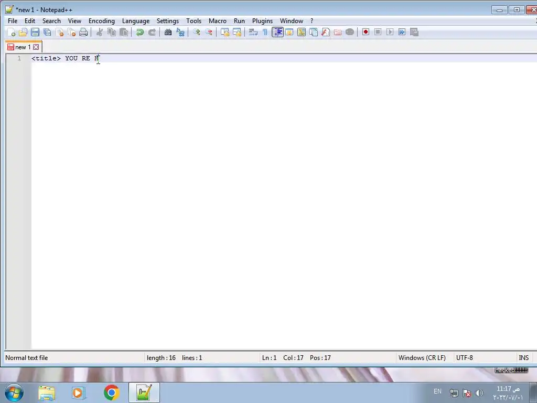The image size is (537, 403).
Task: Click the Open file toolbar icon
Action: click(23, 32)
